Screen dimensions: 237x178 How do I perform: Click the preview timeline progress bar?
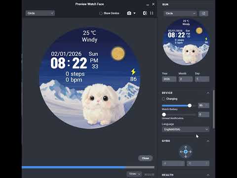coord(88,168)
